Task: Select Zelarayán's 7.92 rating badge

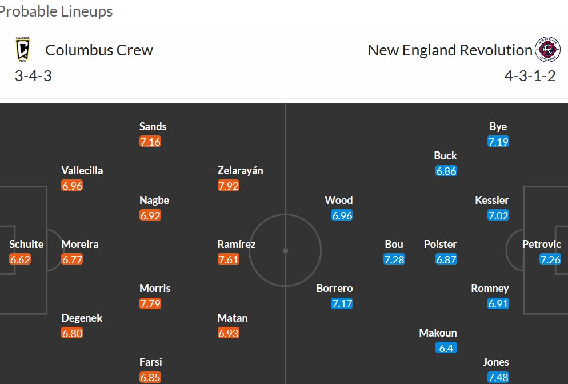Action: coord(228,186)
